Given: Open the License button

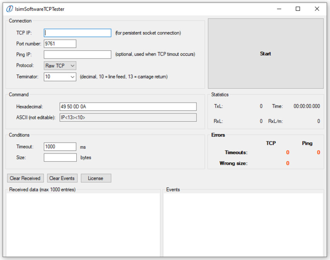Looking at the screenshot, I should pyautogui.click(x=96, y=178).
